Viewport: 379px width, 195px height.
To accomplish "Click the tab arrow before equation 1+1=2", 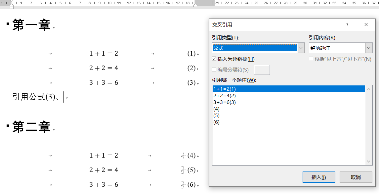I will (51, 53).
